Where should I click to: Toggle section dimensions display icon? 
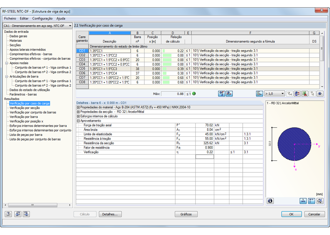click(303, 201)
